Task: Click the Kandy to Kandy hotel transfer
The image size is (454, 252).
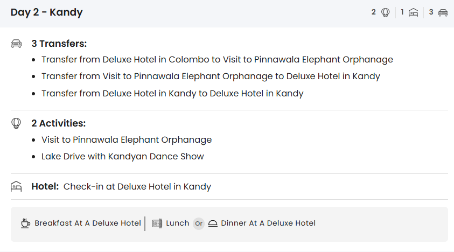Action: (172, 94)
